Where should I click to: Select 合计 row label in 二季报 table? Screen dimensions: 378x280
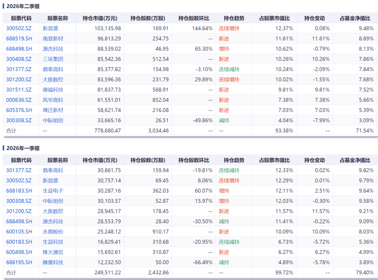tap(11, 131)
